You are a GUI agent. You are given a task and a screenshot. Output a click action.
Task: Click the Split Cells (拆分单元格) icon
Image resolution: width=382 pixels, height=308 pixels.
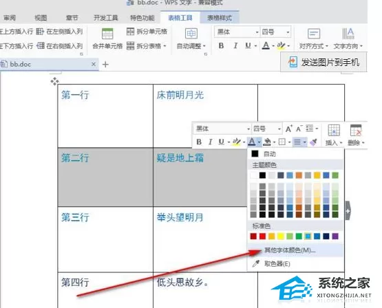click(x=130, y=32)
